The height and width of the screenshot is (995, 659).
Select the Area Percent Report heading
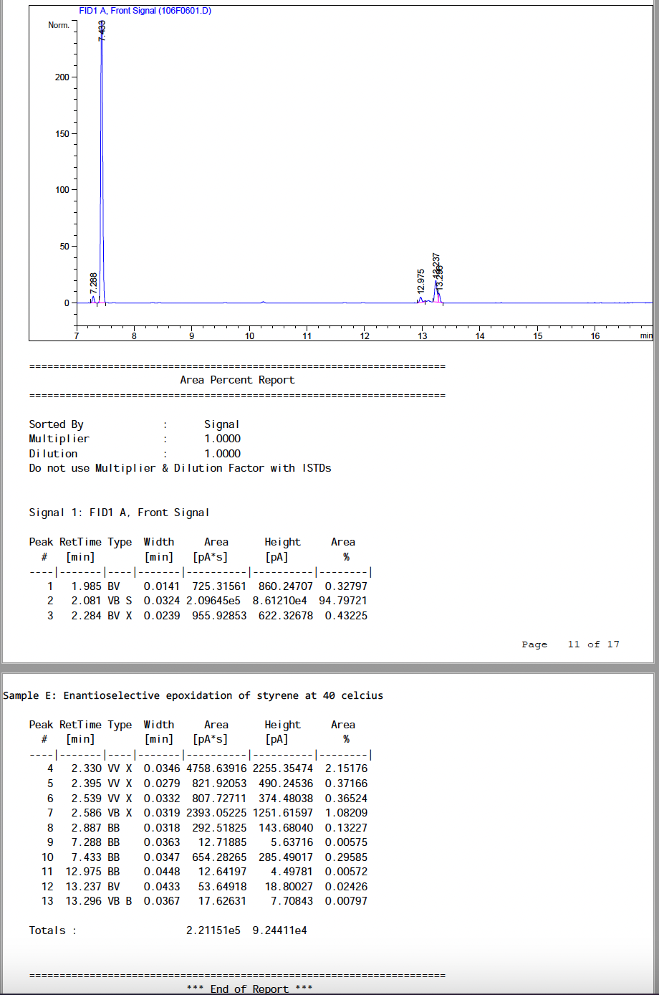coord(237,380)
